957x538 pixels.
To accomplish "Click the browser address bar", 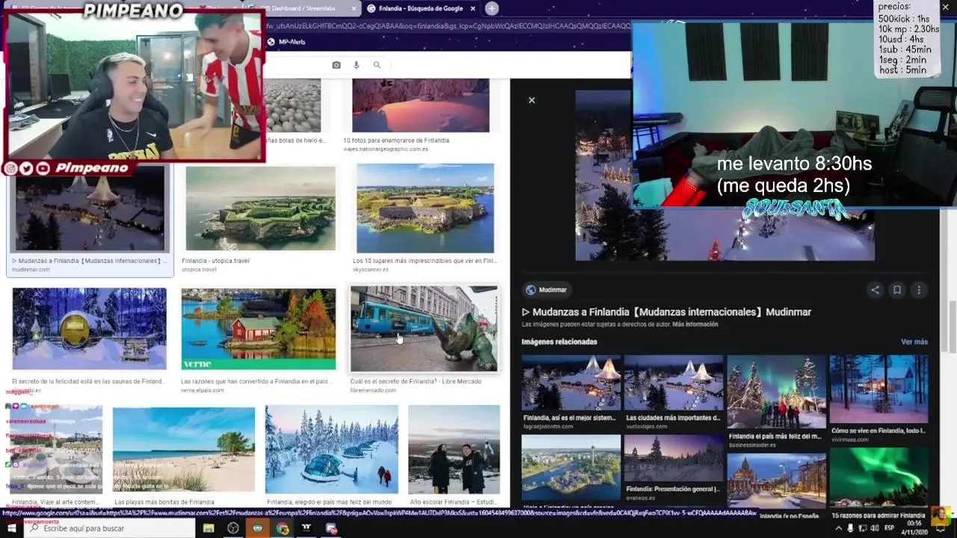I will [x=449, y=25].
